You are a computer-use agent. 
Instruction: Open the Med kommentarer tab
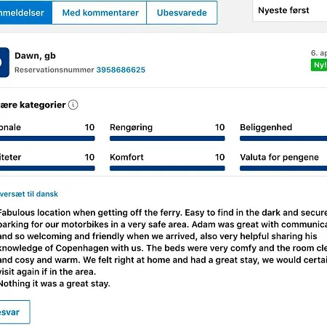click(x=100, y=12)
